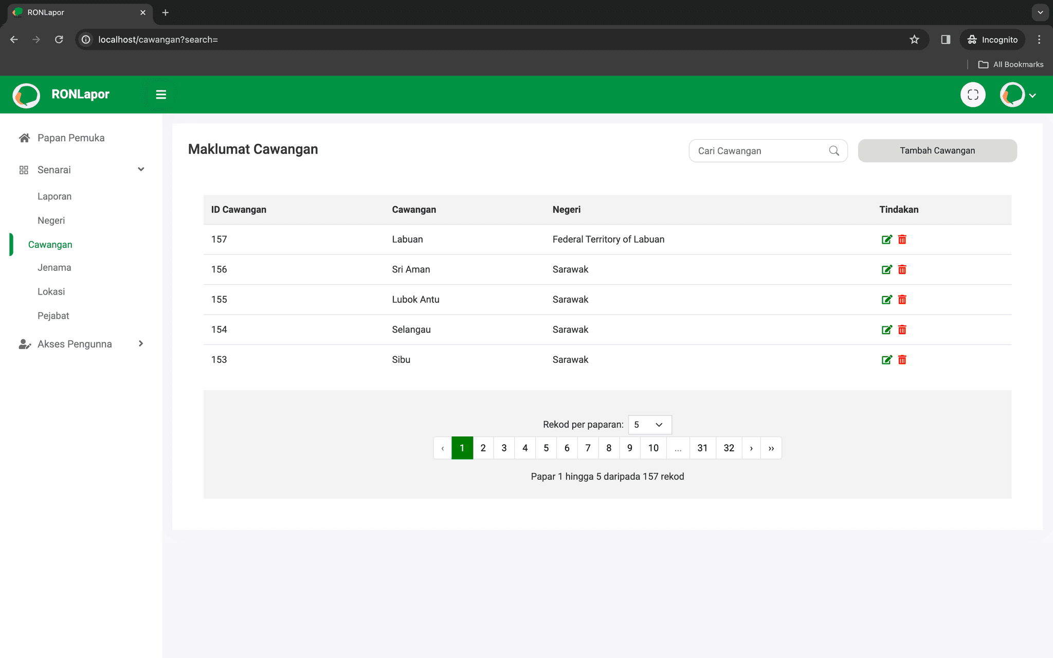The image size is (1053, 658).
Task: Expand the Akses Pengunna menu
Action: (x=141, y=344)
